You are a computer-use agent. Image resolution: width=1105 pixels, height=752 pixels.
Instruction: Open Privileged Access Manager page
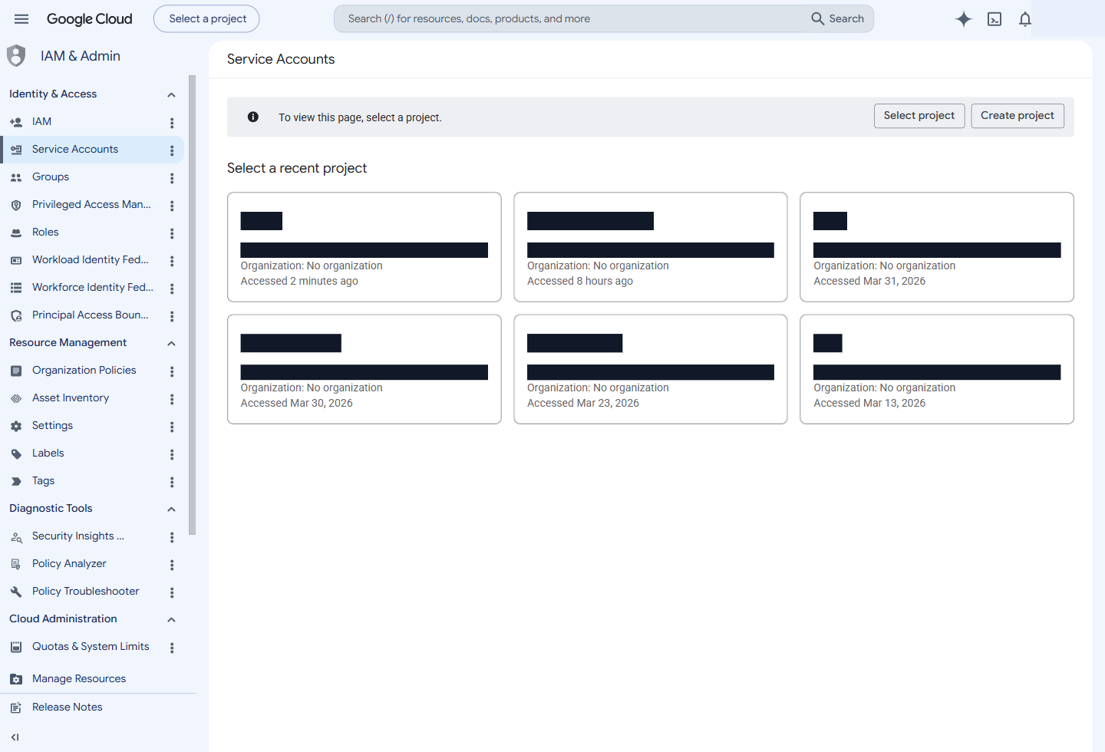click(x=91, y=204)
